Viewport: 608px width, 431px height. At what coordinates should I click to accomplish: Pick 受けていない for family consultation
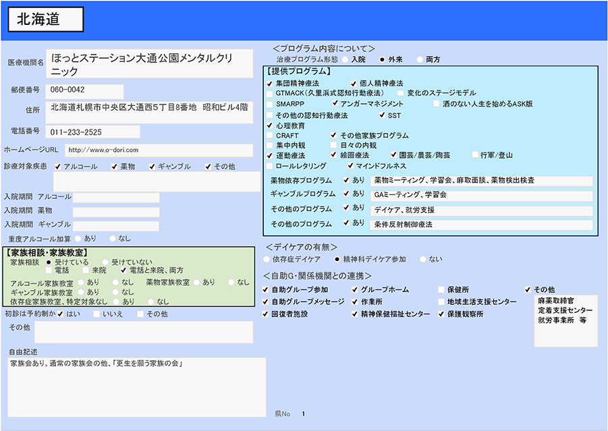(x=105, y=262)
